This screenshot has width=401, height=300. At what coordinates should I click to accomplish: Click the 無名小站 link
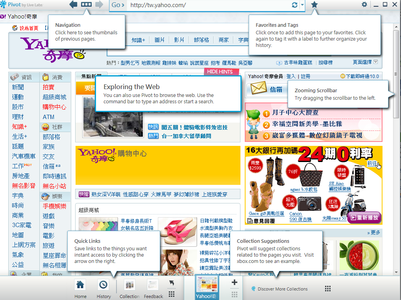point(54,186)
